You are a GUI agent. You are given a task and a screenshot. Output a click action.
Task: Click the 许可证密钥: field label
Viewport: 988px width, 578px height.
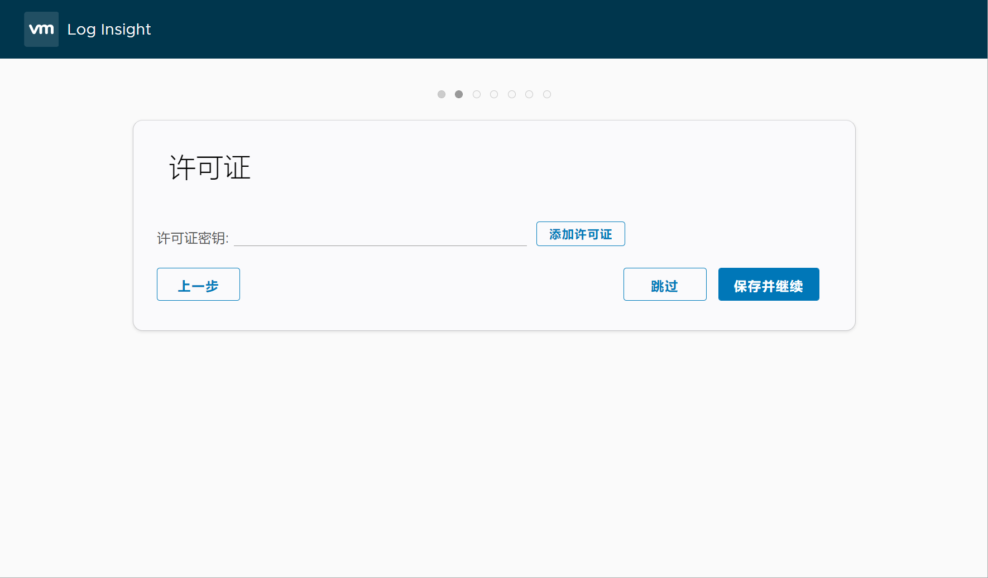193,238
